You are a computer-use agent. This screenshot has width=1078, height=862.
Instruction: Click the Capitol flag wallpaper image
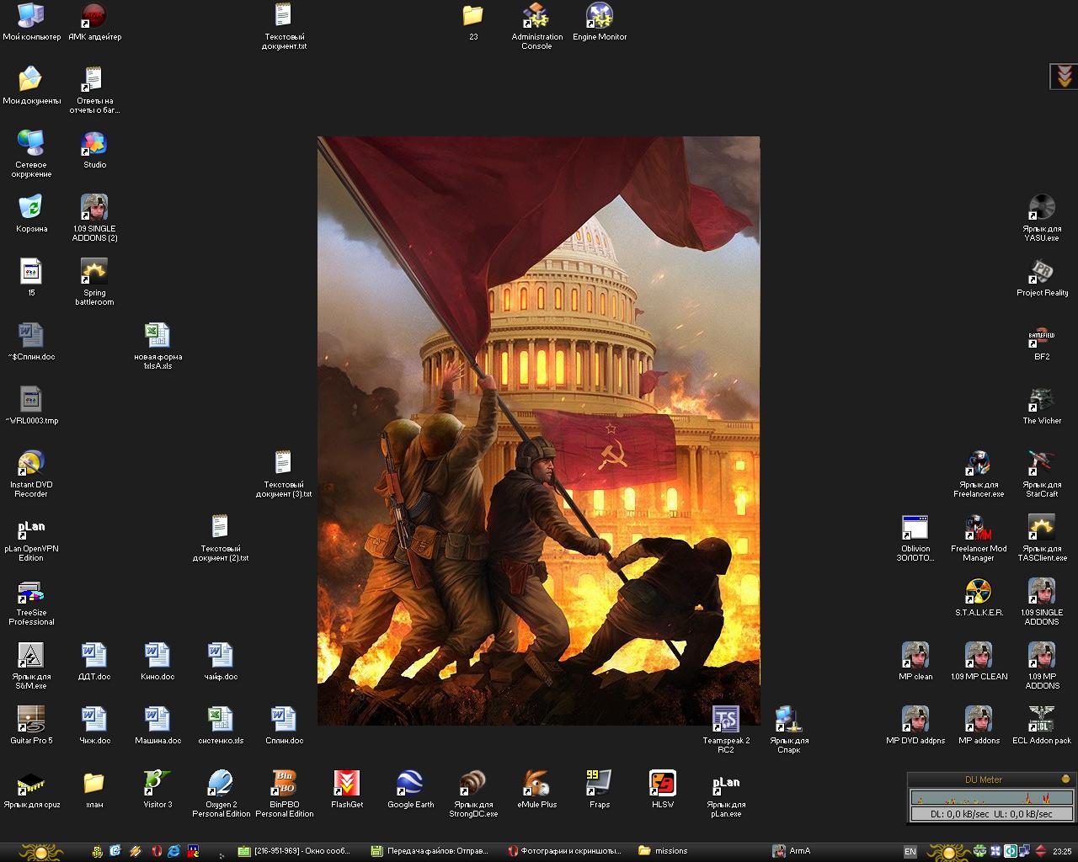pyautogui.click(x=538, y=430)
